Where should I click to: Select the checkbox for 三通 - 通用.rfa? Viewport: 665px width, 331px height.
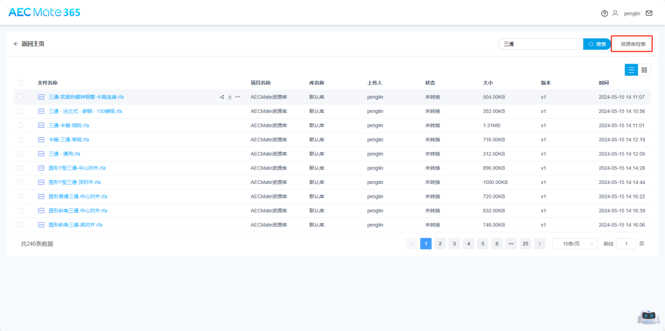click(21, 153)
